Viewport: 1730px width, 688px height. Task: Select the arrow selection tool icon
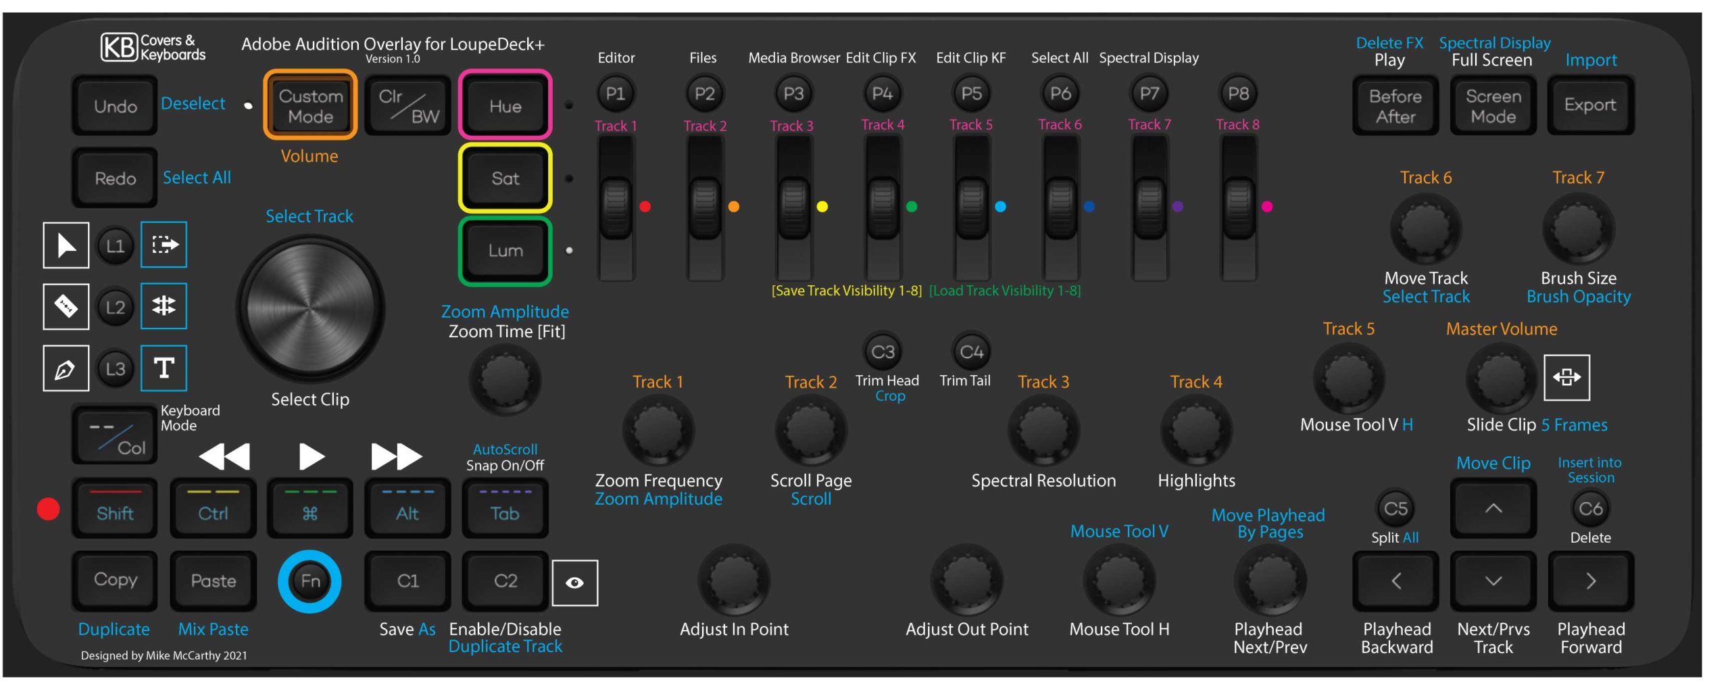[x=66, y=245]
